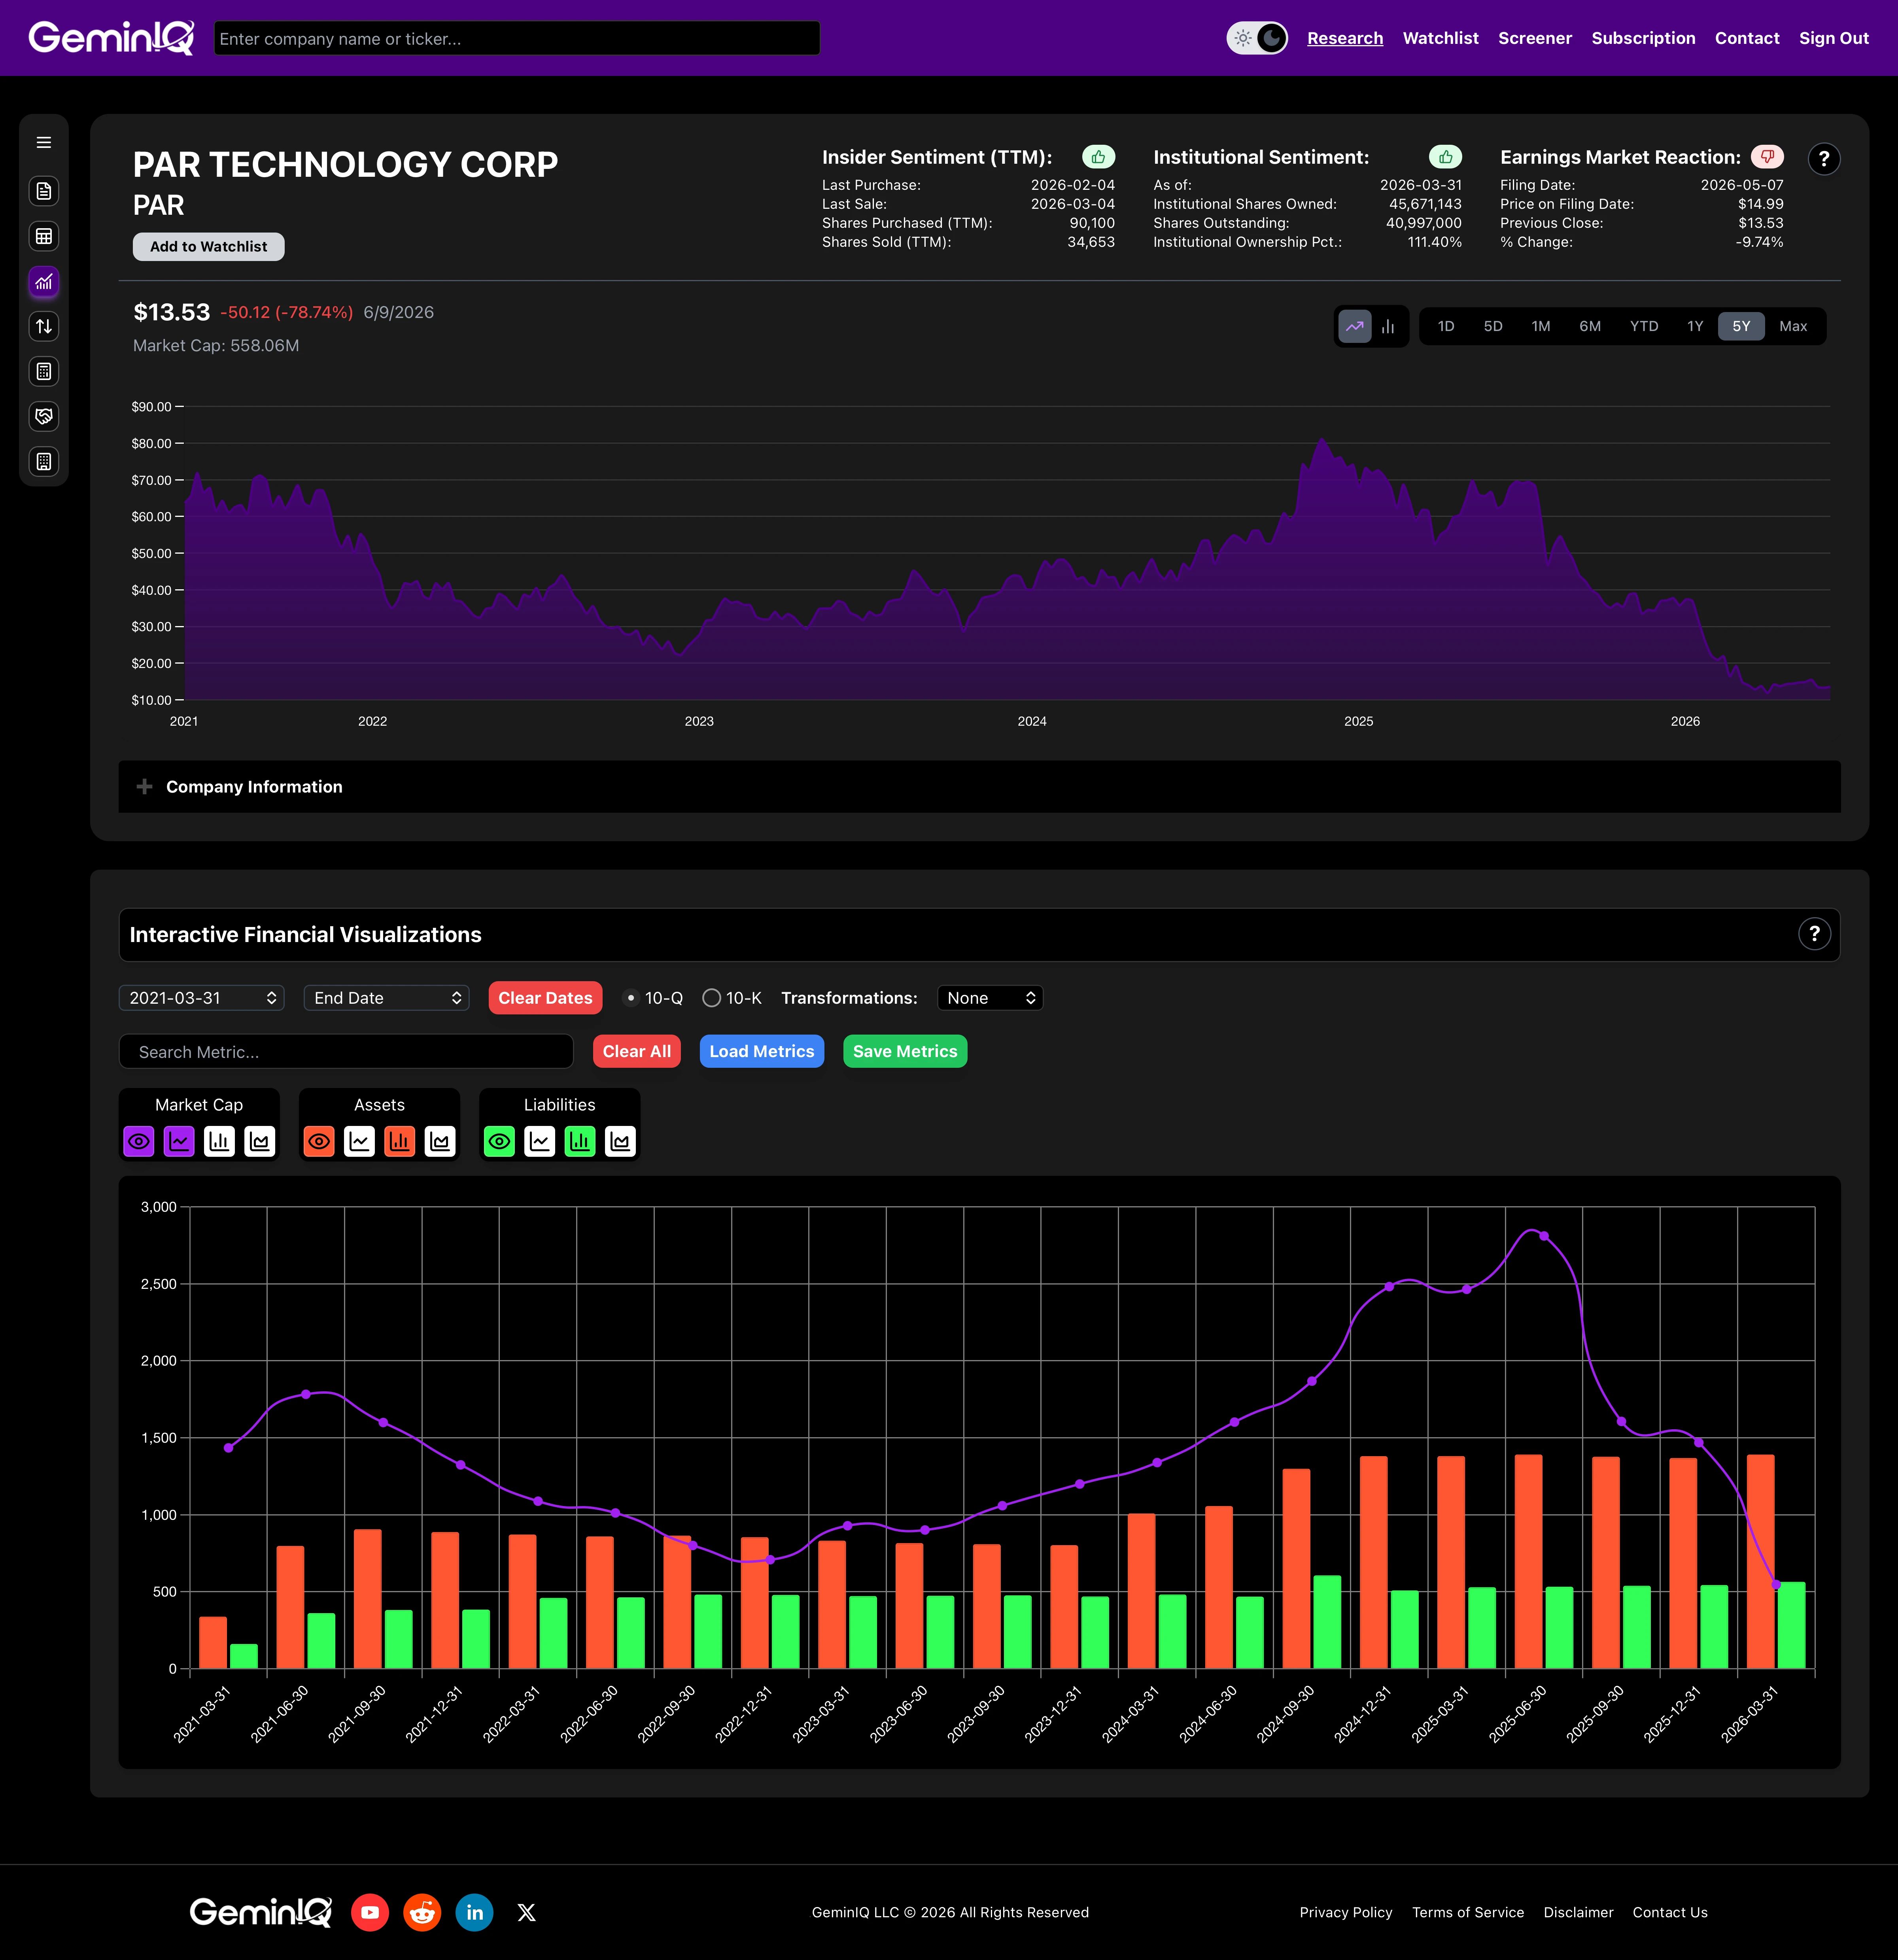This screenshot has width=1898, height=1960.
Task: Toggle Liabilities visibility eye
Action: tap(499, 1141)
